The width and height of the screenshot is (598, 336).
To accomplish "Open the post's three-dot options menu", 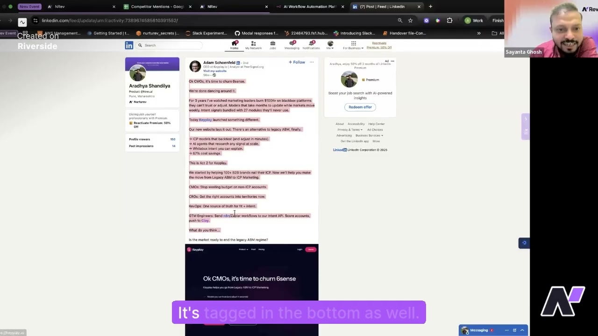I will click(x=312, y=62).
